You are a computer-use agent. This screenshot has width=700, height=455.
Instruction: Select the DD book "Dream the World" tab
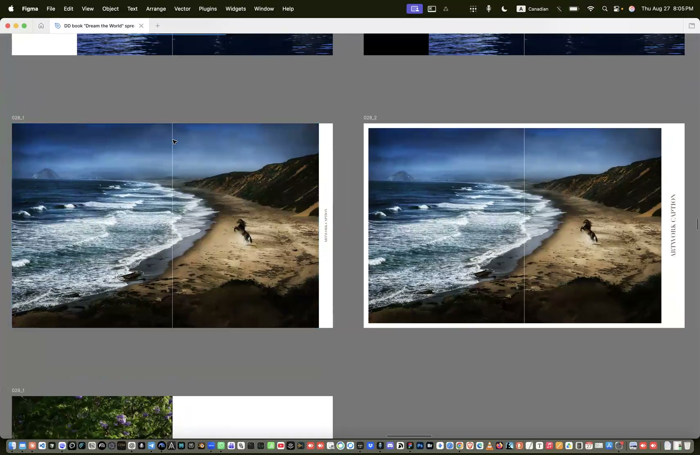(x=99, y=26)
